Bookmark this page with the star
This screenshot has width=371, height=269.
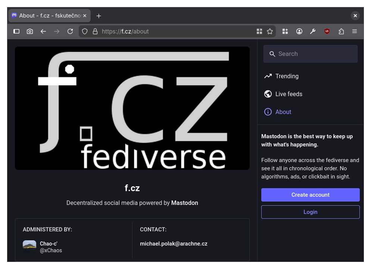[270, 31]
